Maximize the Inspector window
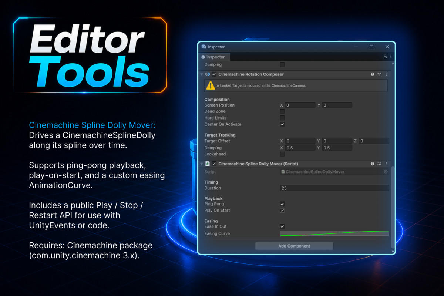This screenshot has height=296, width=444. (371, 47)
